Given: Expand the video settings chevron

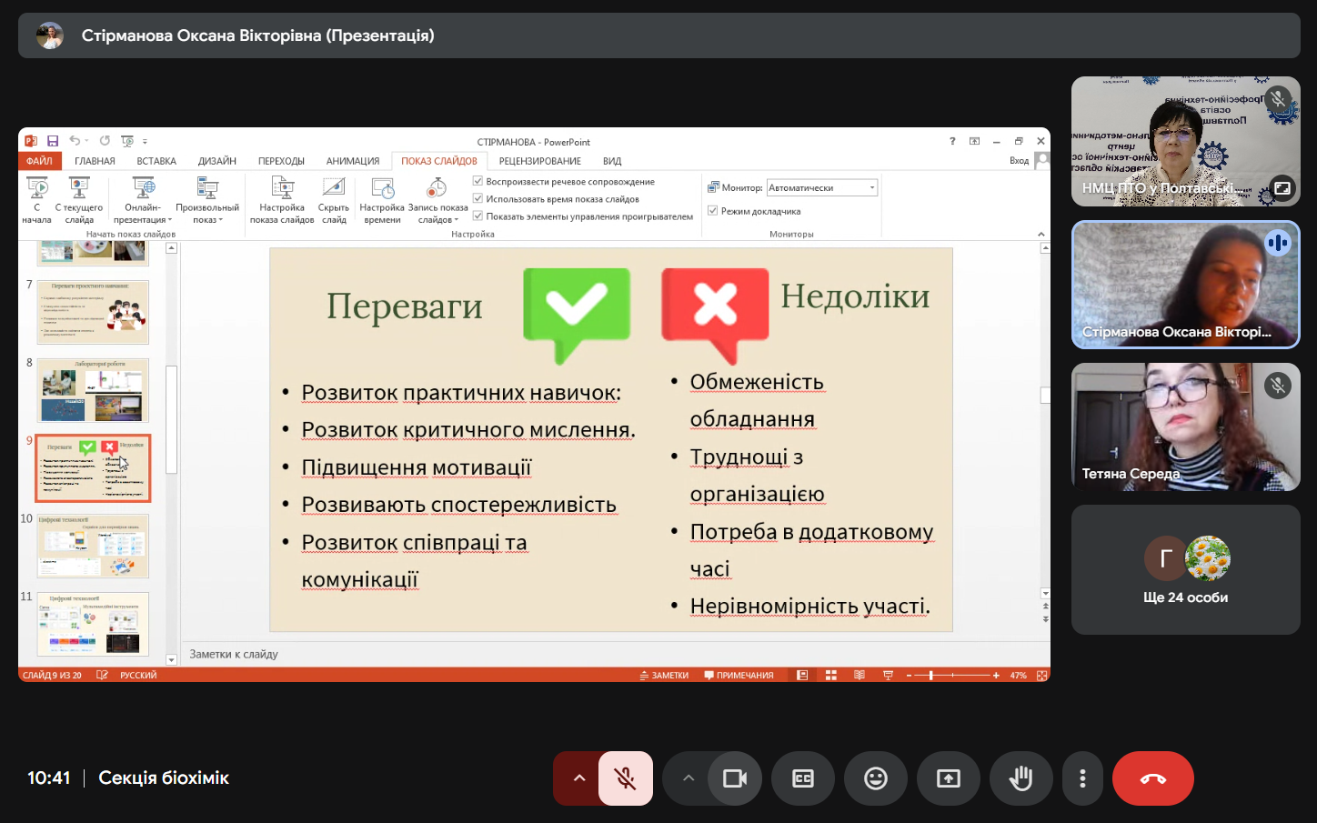Looking at the screenshot, I should pos(689,778).
